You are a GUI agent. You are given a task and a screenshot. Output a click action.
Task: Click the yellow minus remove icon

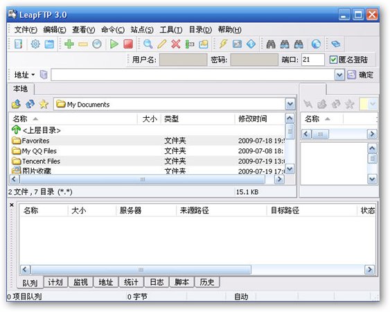[83, 44]
